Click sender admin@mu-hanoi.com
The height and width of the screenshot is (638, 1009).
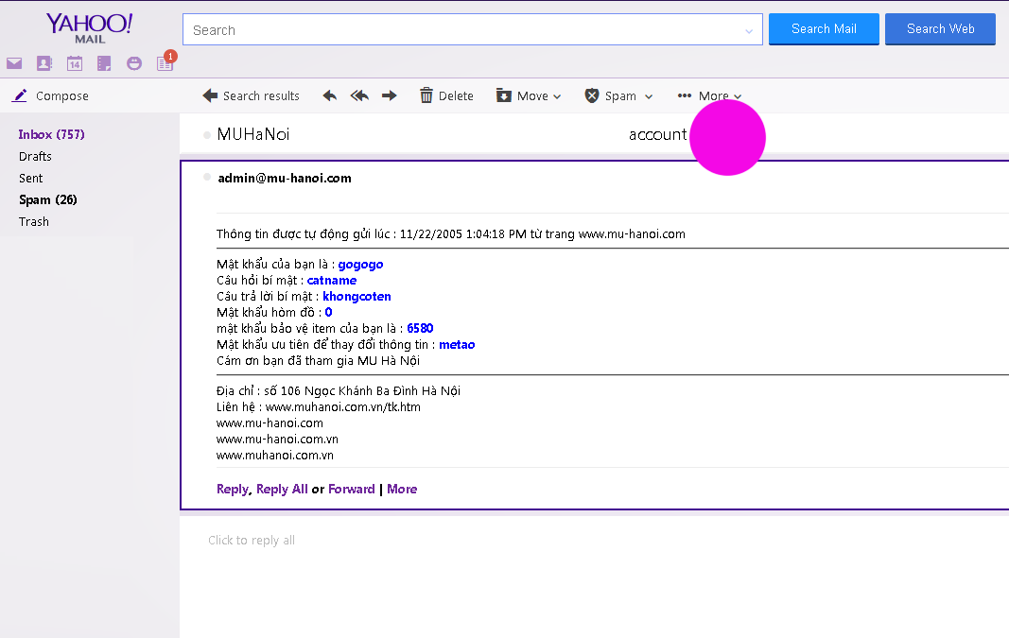[x=285, y=178]
